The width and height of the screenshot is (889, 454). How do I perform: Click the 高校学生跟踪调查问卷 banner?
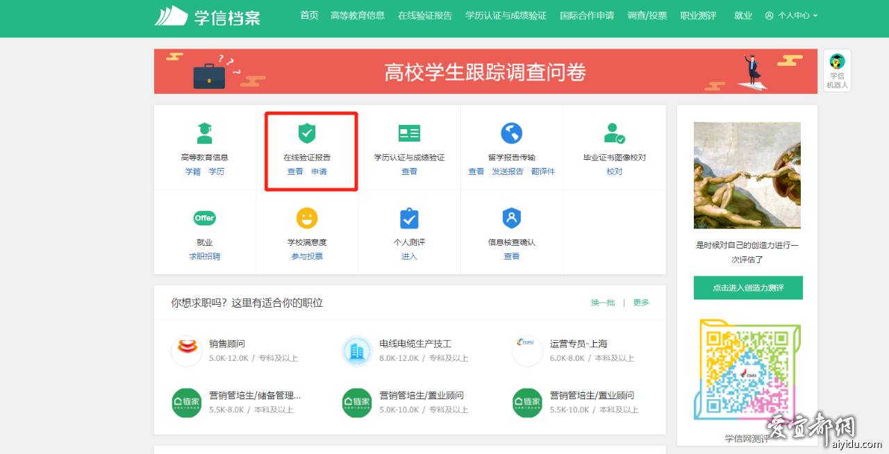coord(485,72)
